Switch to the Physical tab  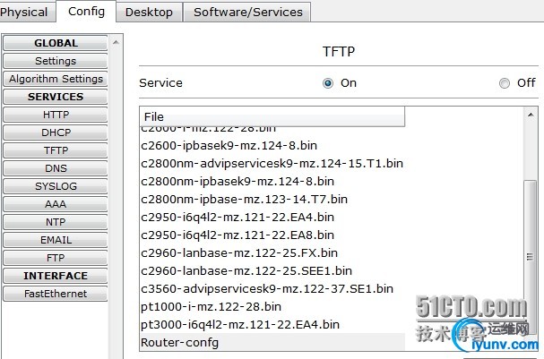tap(25, 12)
